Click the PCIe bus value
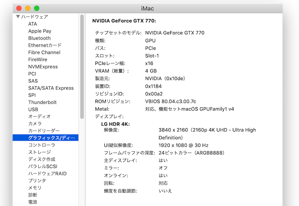The height and width of the screenshot is (206, 299). point(151,48)
